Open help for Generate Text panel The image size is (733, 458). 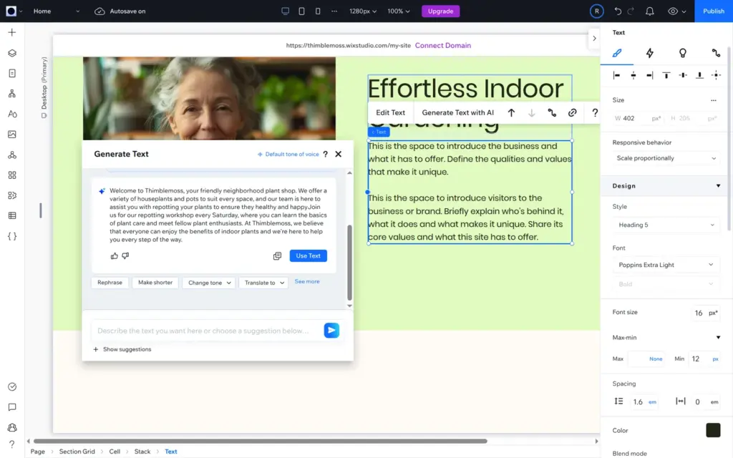[x=326, y=155]
